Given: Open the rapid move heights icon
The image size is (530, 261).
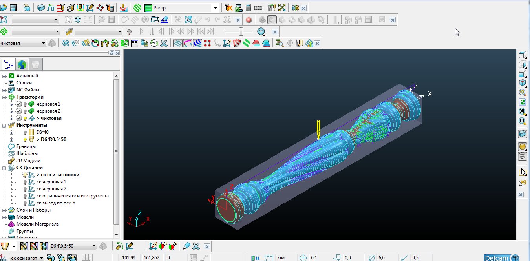Looking at the screenshot, I should click(x=51, y=7).
